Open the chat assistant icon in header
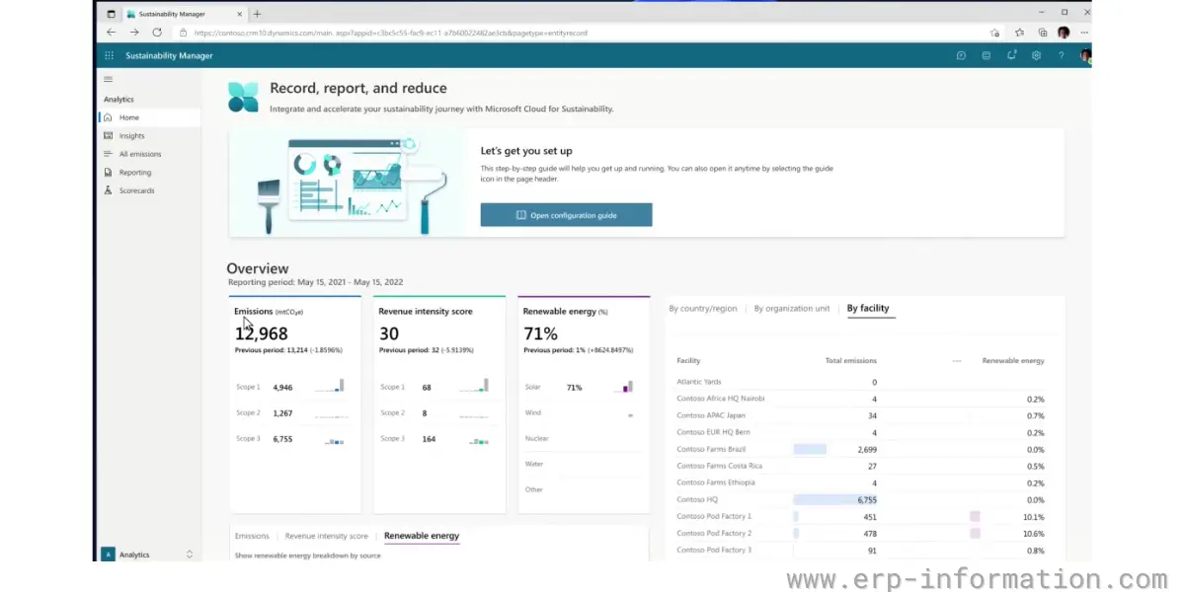1185x592 pixels. [961, 56]
